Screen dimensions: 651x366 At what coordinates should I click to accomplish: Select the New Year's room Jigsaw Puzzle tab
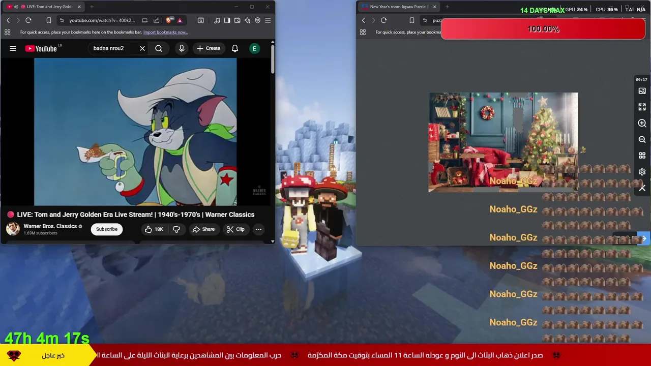point(399,7)
